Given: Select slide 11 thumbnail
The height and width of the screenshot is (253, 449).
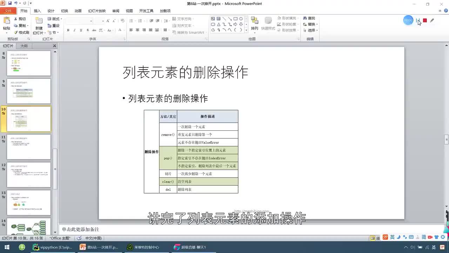Looking at the screenshot, I should [x=29, y=147].
